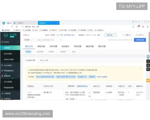Switch to the 售后问题 category tab

coord(90,46)
